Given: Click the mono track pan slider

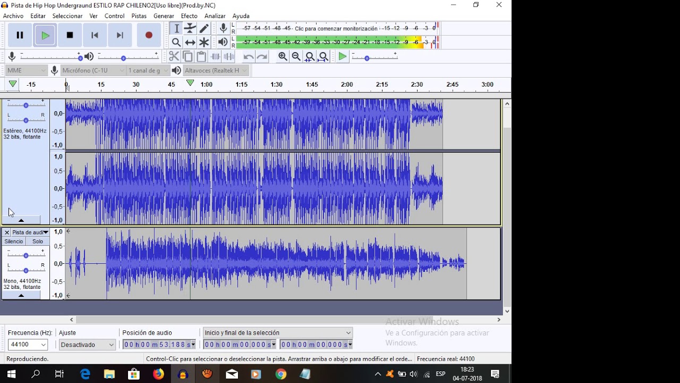Looking at the screenshot, I should [25, 270].
